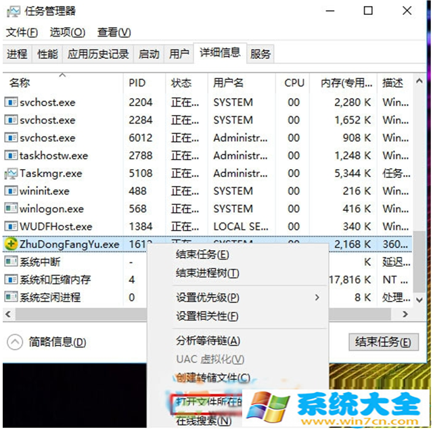The height and width of the screenshot is (430, 433).
Task: Click the 系统和压缩内存 process icon
Action: pyautogui.click(x=11, y=280)
